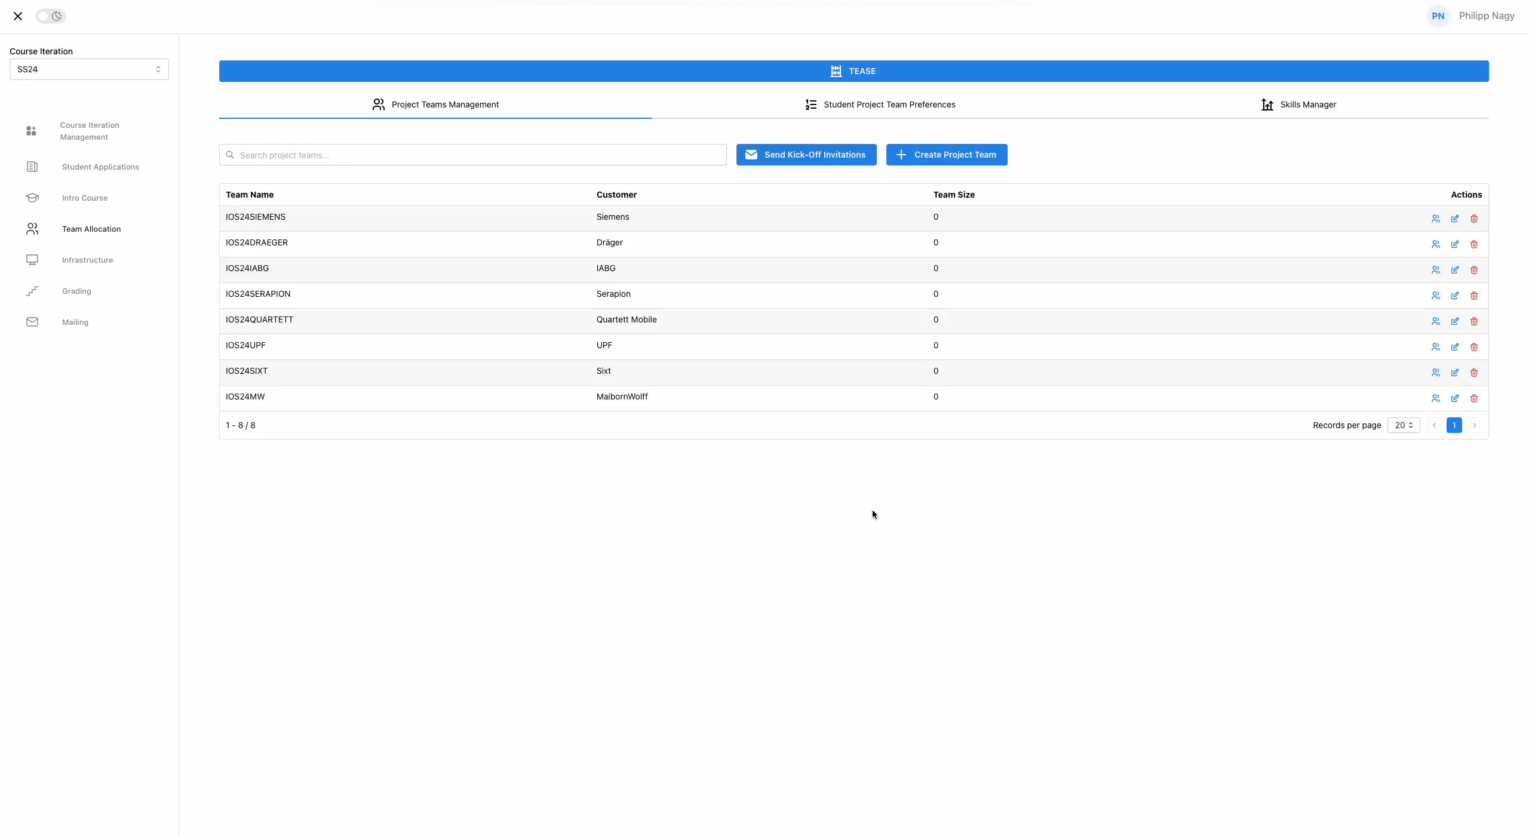Open the TEASE banner button

(x=853, y=71)
